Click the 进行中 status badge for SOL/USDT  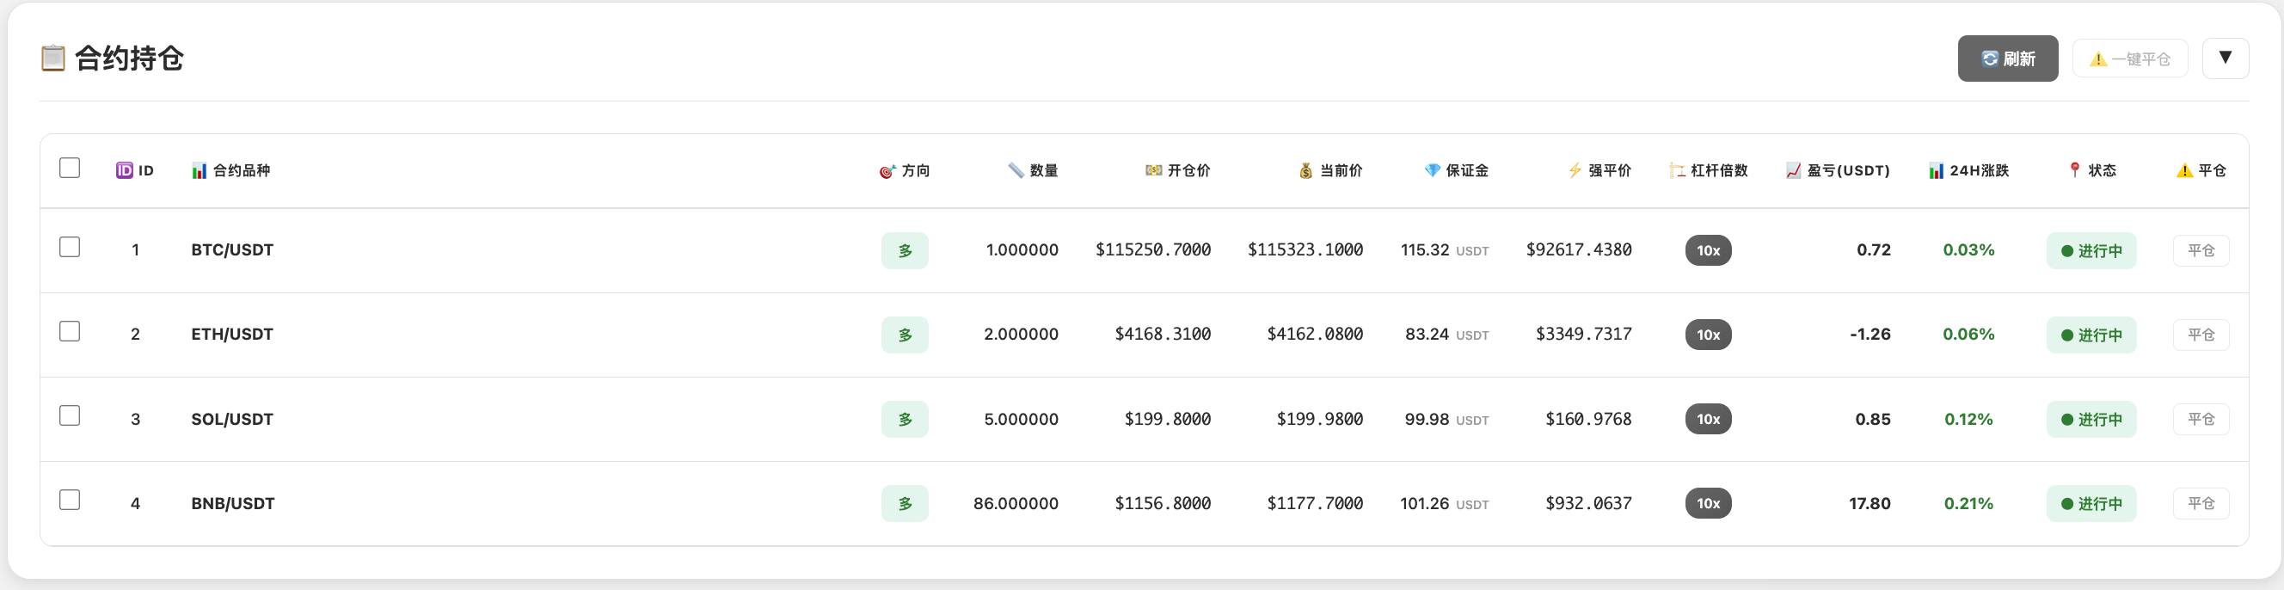point(2091,419)
